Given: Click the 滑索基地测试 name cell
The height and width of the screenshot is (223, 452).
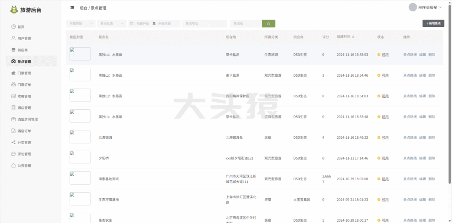Looking at the screenshot, I should tap(109, 179).
